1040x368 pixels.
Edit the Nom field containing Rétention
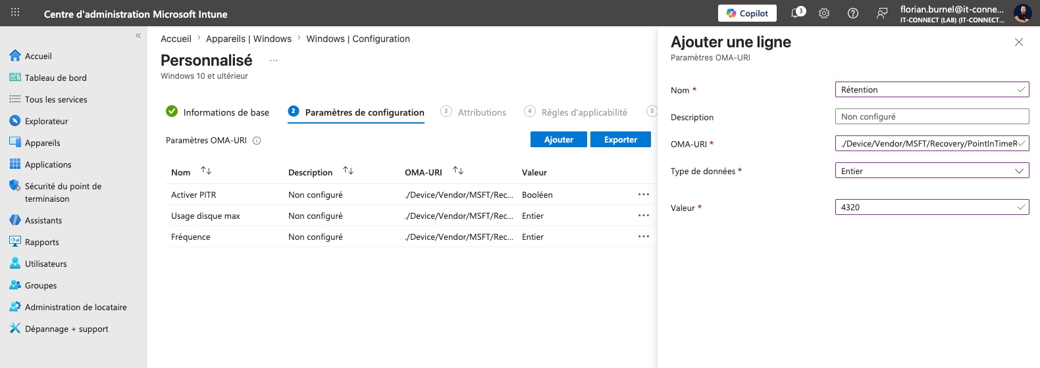pyautogui.click(x=931, y=89)
